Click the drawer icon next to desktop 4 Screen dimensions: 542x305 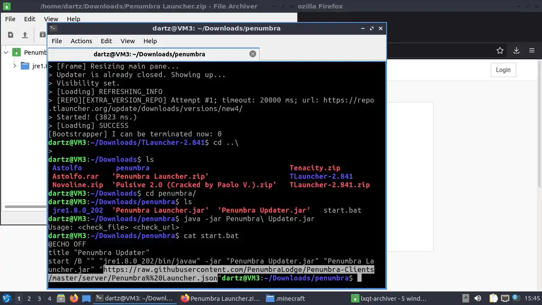61,298
